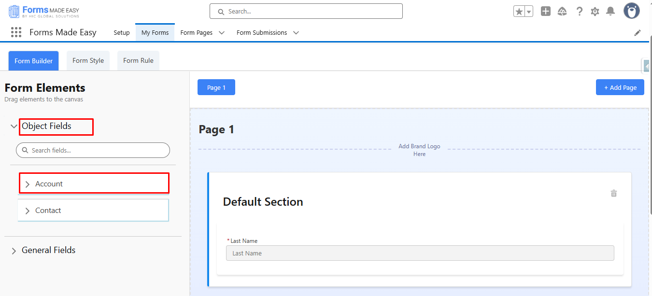Image resolution: width=652 pixels, height=296 pixels.
Task: Open the App Launcher grid icon
Action: click(x=16, y=32)
